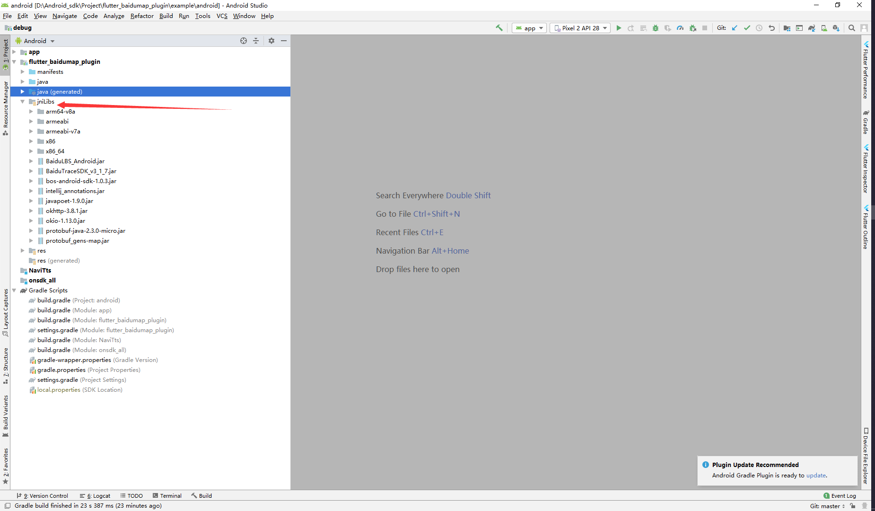
Task: Collapse the Gradle Scripts node
Action: pyautogui.click(x=14, y=291)
